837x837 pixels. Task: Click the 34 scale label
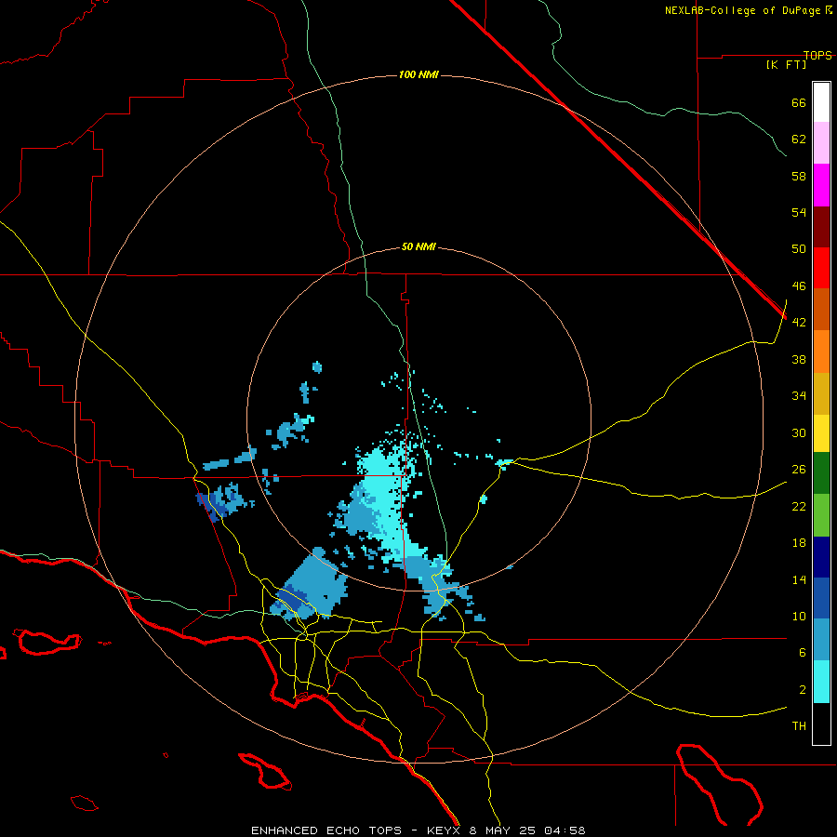(799, 396)
